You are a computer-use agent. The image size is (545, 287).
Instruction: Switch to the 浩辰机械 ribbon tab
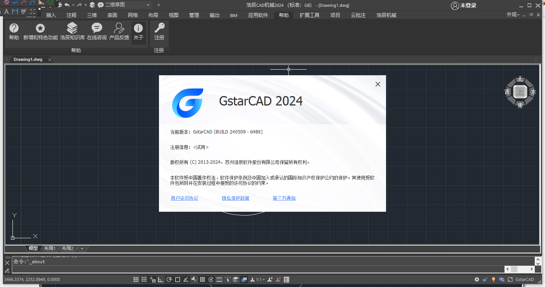pyautogui.click(x=386, y=15)
